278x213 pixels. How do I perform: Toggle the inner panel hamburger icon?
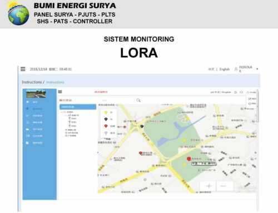click(60, 92)
